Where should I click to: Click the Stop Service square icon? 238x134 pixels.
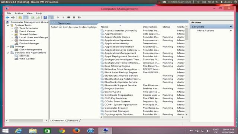coord(68,17)
